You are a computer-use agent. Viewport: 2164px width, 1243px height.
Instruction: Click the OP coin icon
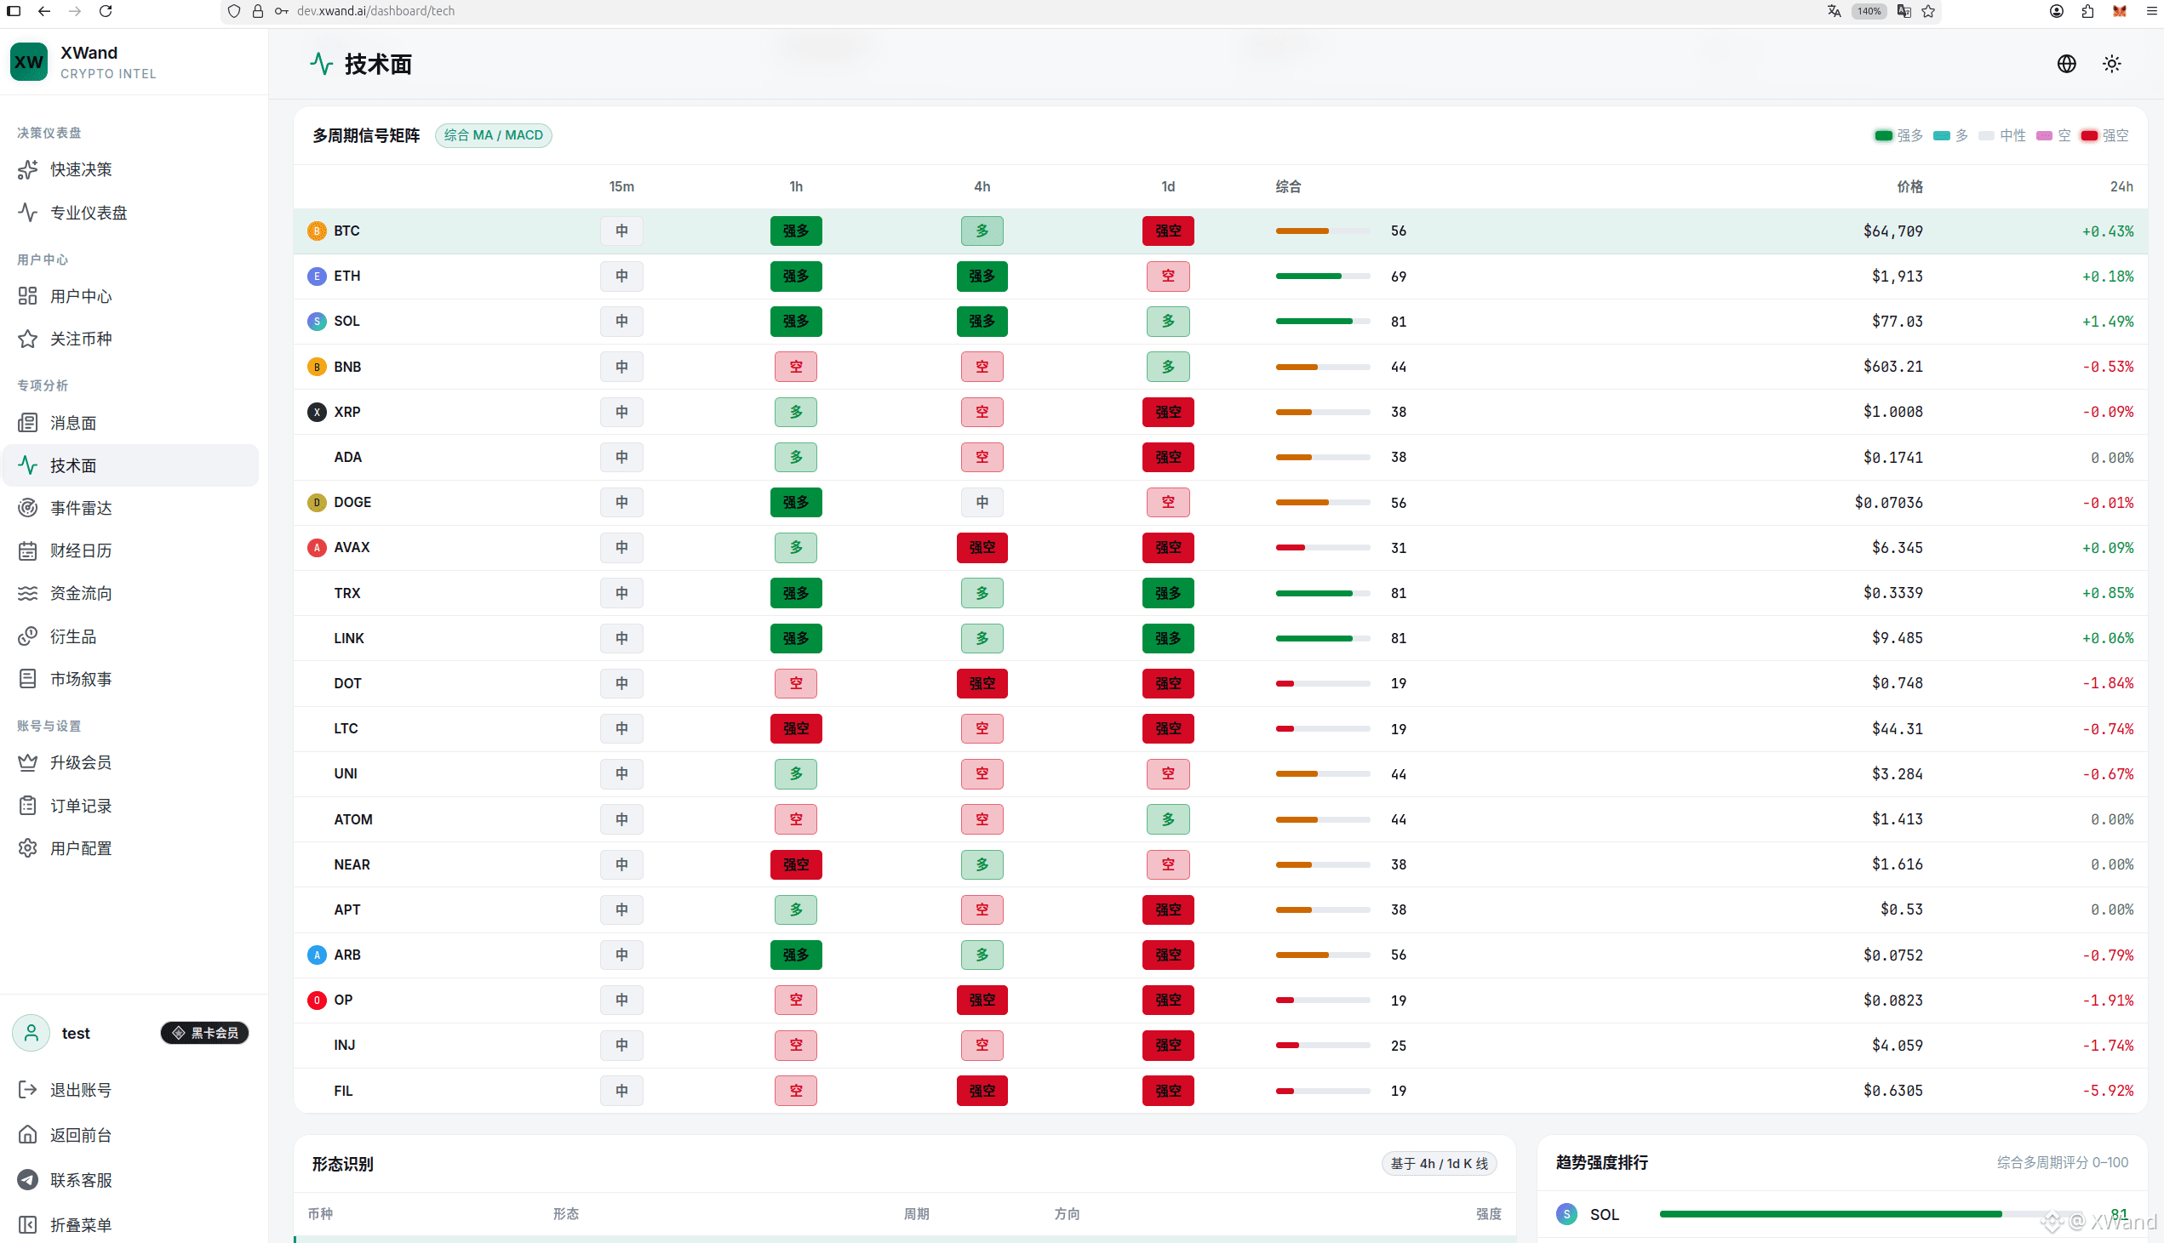[x=317, y=1000]
